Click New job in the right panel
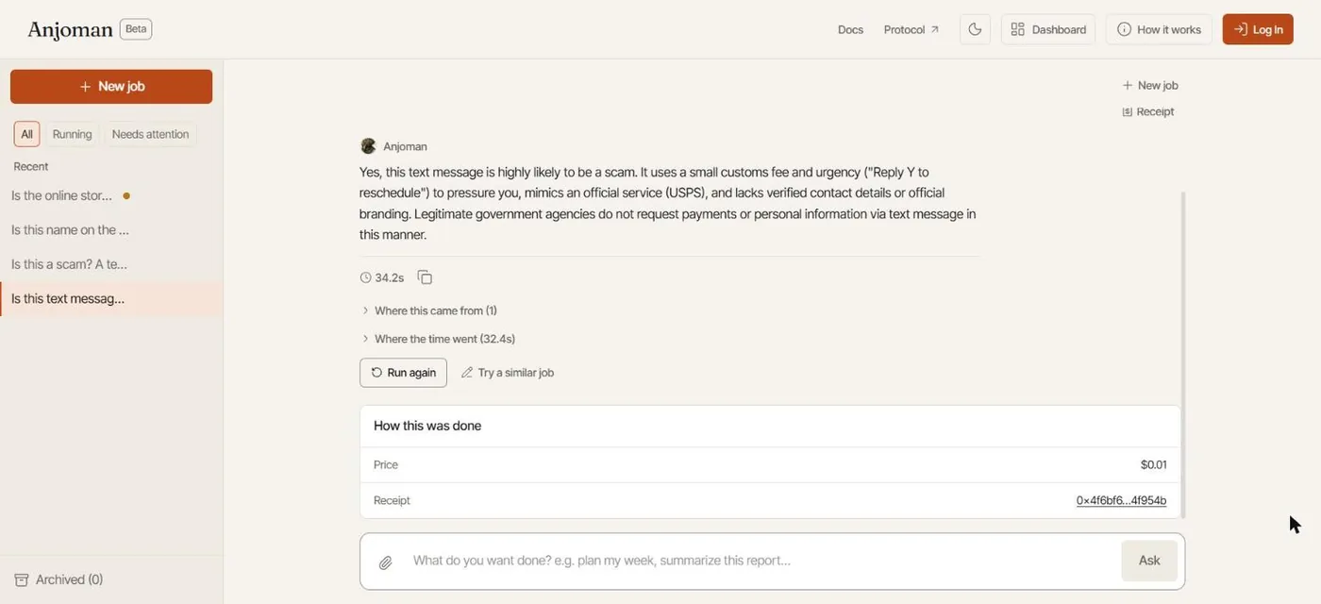 coord(1150,85)
